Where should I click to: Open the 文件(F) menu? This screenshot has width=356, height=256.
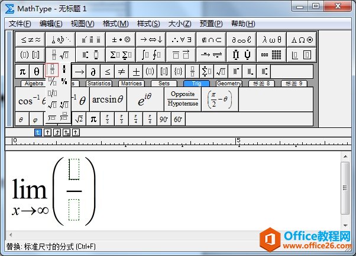click(x=20, y=24)
